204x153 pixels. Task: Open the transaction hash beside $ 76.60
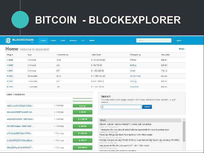tap(20, 112)
